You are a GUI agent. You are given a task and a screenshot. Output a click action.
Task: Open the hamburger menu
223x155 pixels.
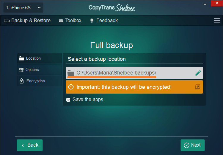pos(217,20)
